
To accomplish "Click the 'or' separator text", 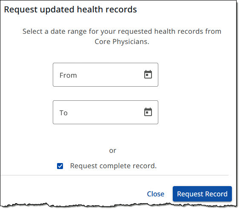I will pos(113,151).
